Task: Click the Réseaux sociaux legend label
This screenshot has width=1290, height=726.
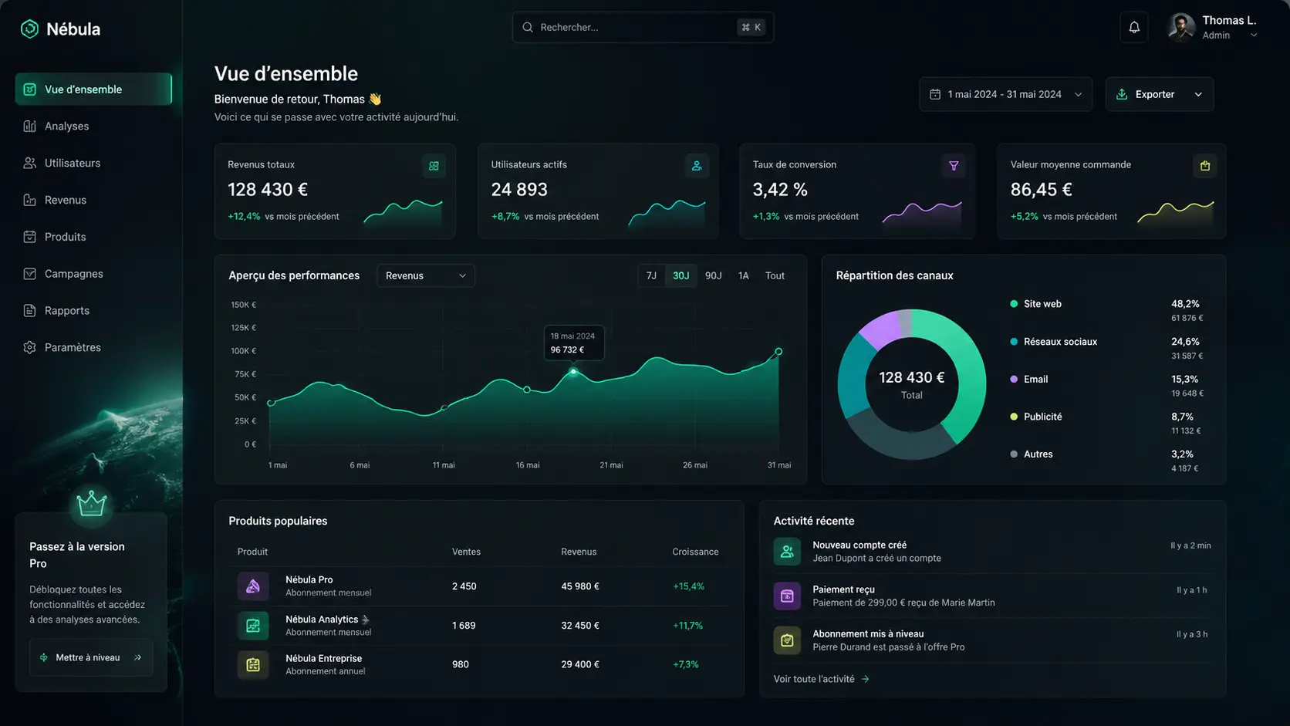Action: [1060, 342]
